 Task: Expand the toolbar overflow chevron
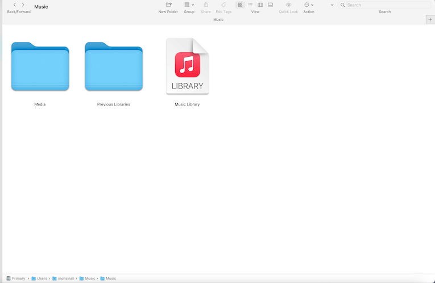click(332, 5)
